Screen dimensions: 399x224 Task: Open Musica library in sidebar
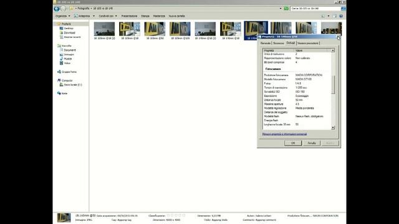coord(68,58)
